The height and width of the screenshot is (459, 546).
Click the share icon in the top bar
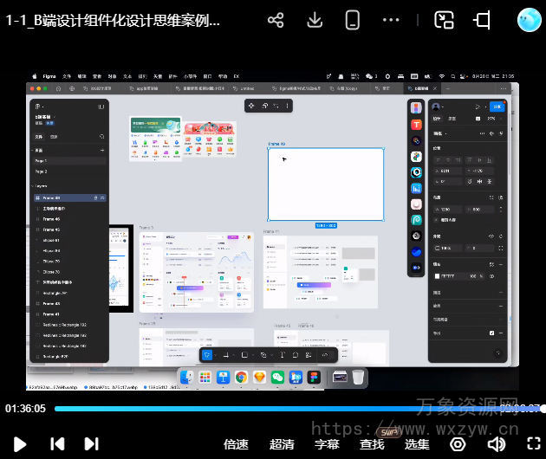(276, 20)
